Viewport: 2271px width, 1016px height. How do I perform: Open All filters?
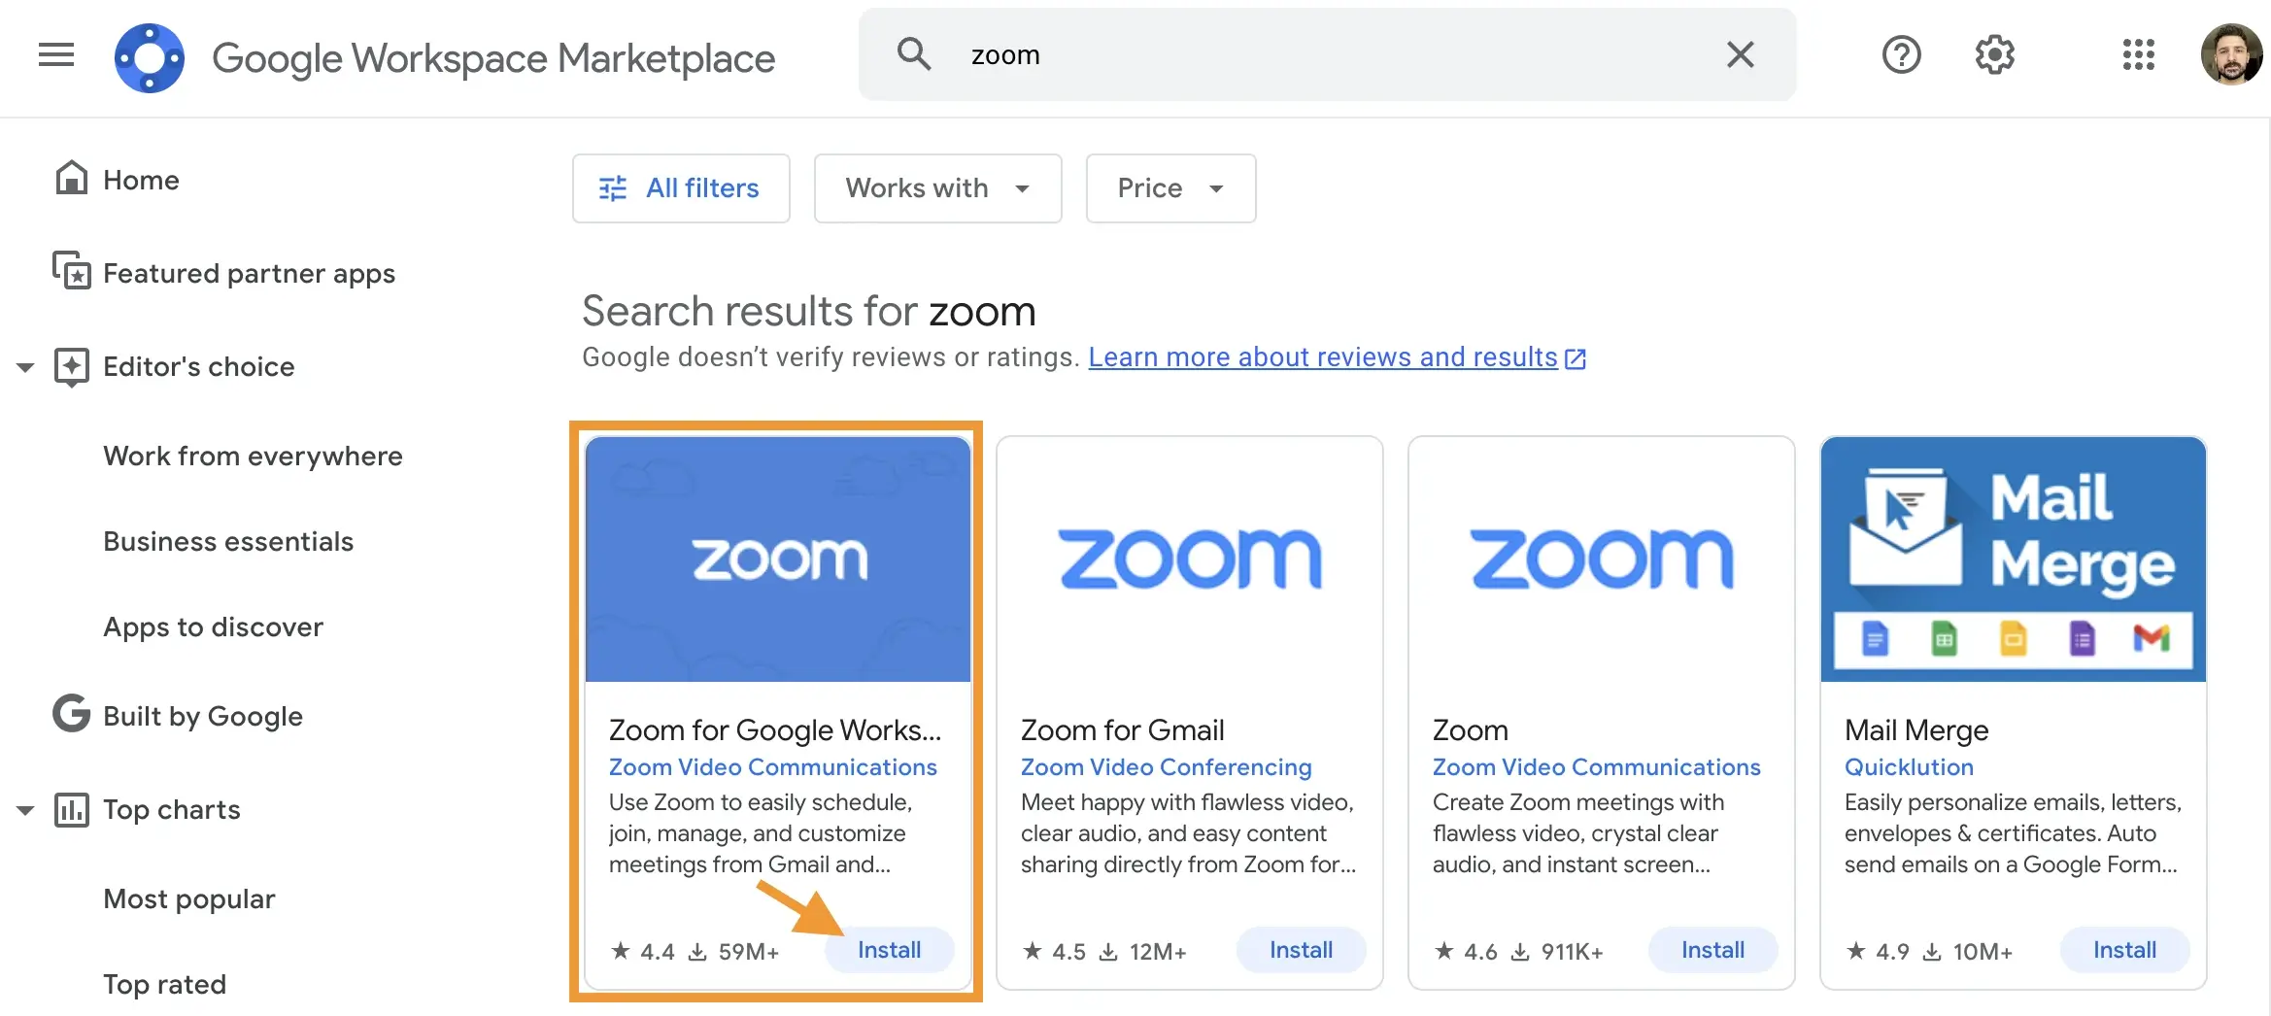(681, 188)
